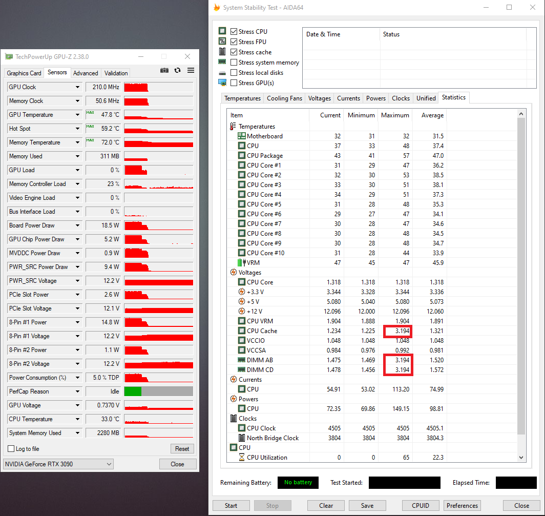Open the GPU Clock sensor dropdown arrow
545x516 pixels.
(78, 87)
